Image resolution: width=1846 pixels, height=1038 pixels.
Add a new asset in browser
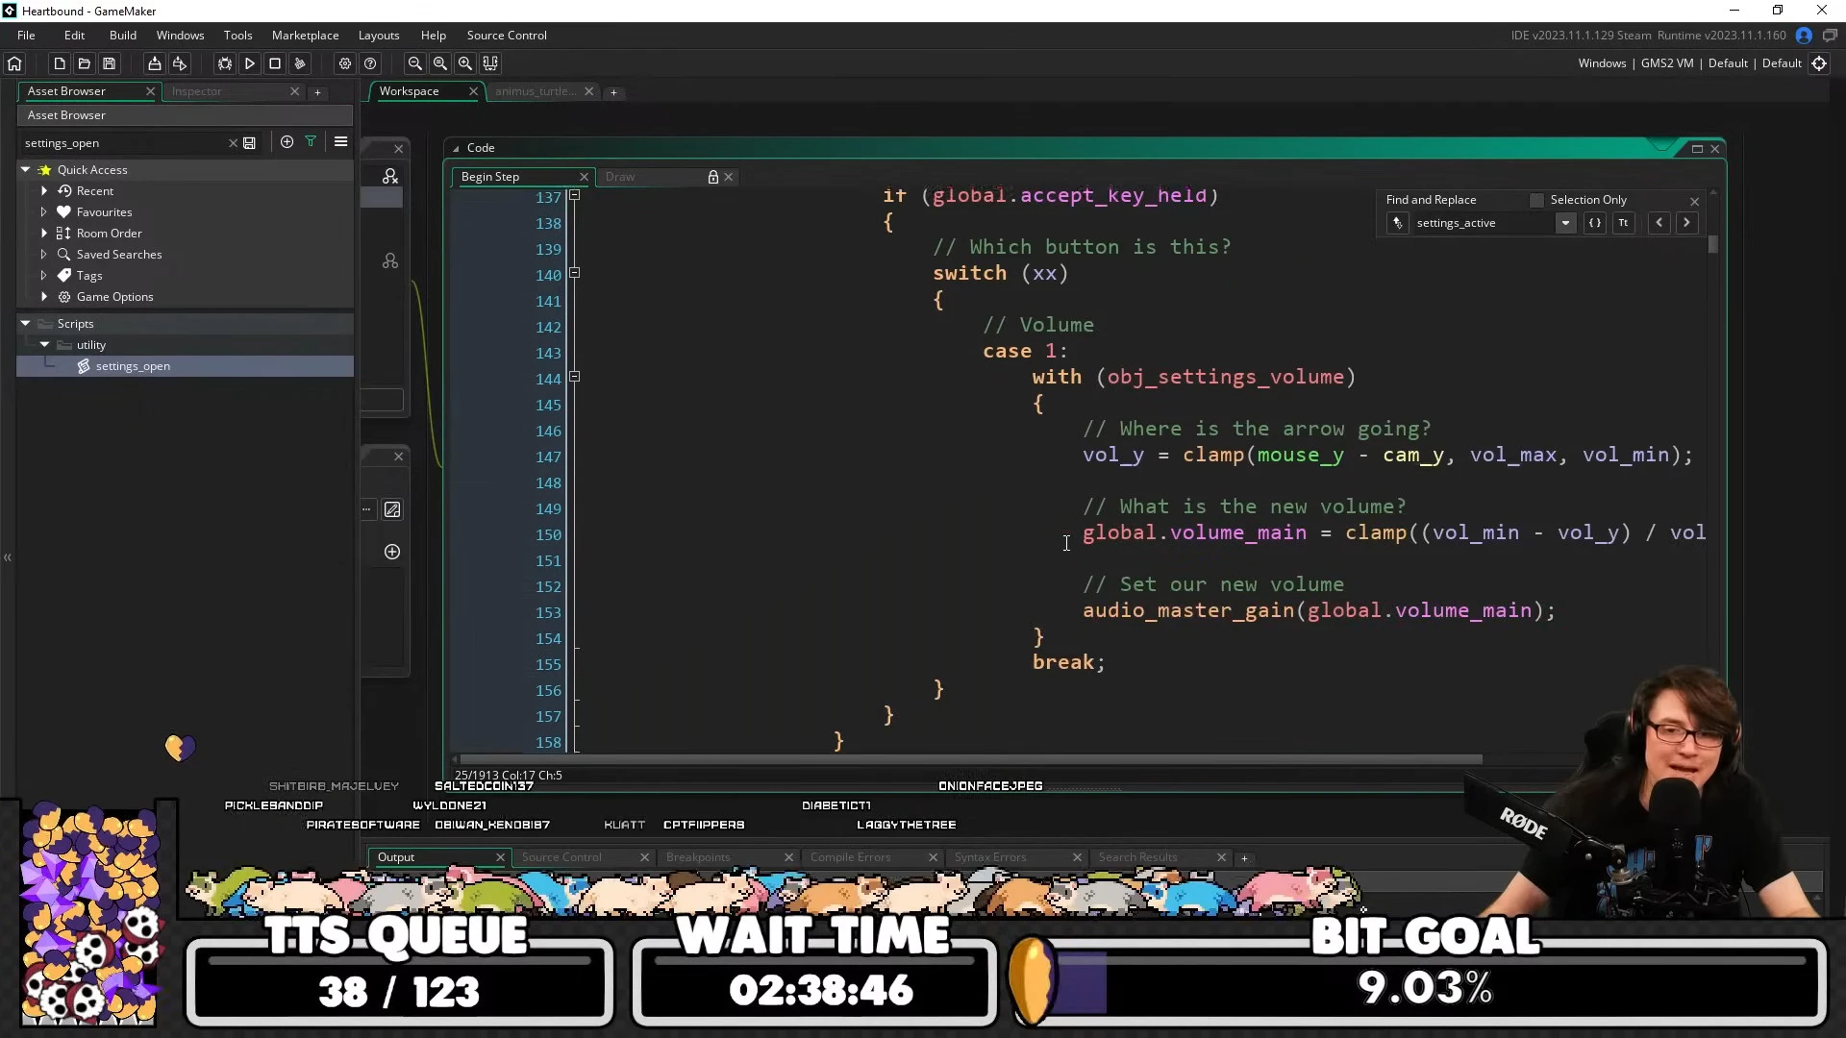click(287, 142)
